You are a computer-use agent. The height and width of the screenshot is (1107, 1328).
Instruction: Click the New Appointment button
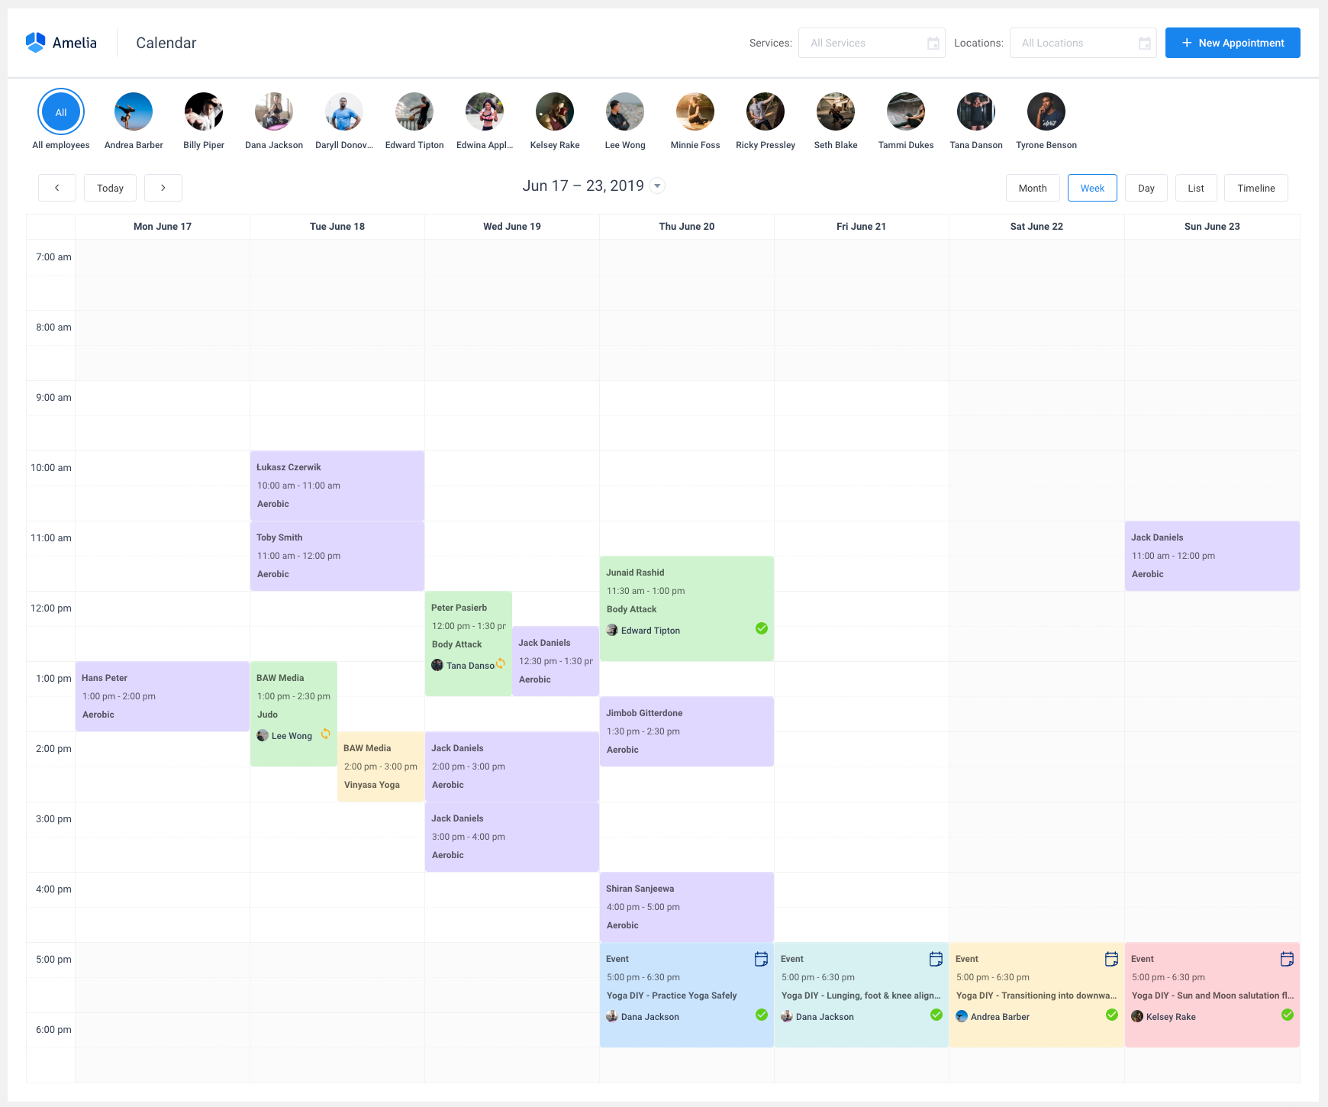1233,43
